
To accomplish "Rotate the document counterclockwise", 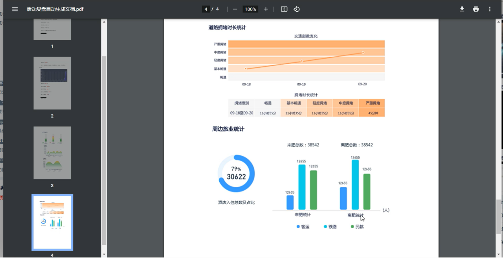I will (x=297, y=9).
